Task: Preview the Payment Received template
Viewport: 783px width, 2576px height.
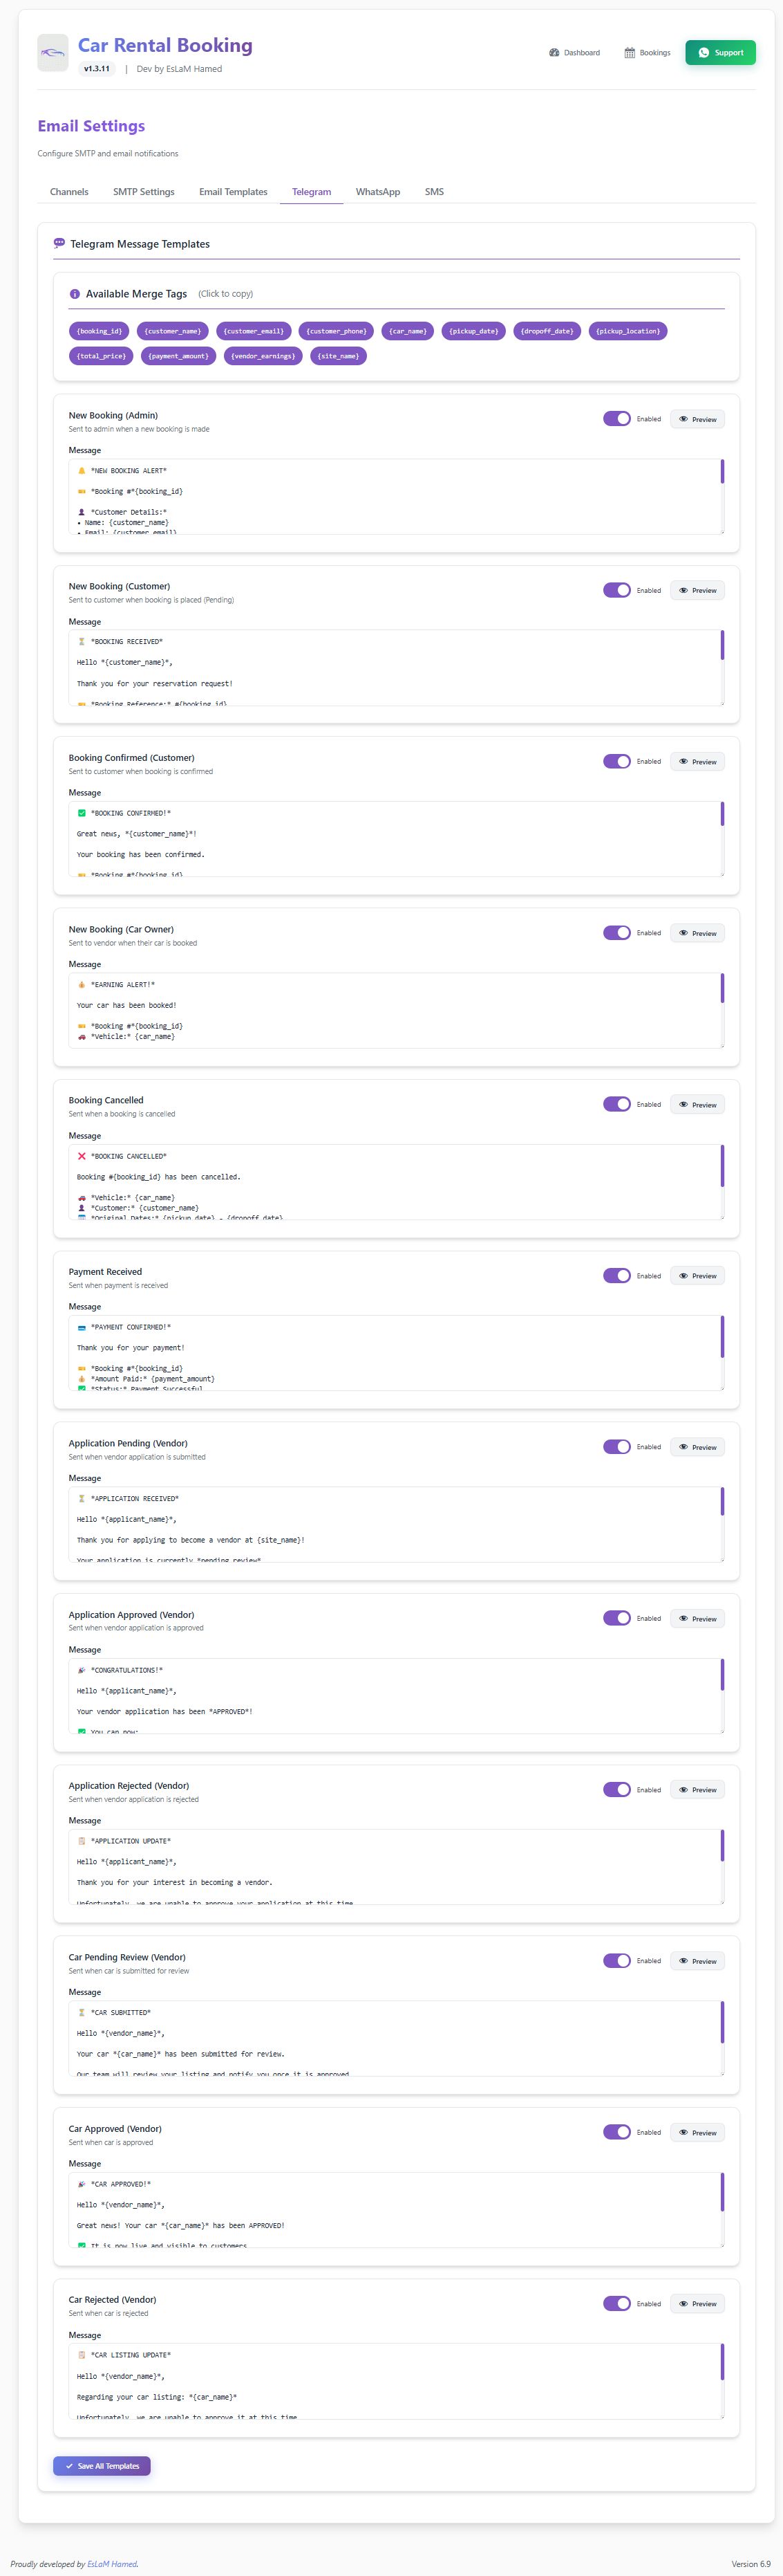Action: click(697, 1276)
